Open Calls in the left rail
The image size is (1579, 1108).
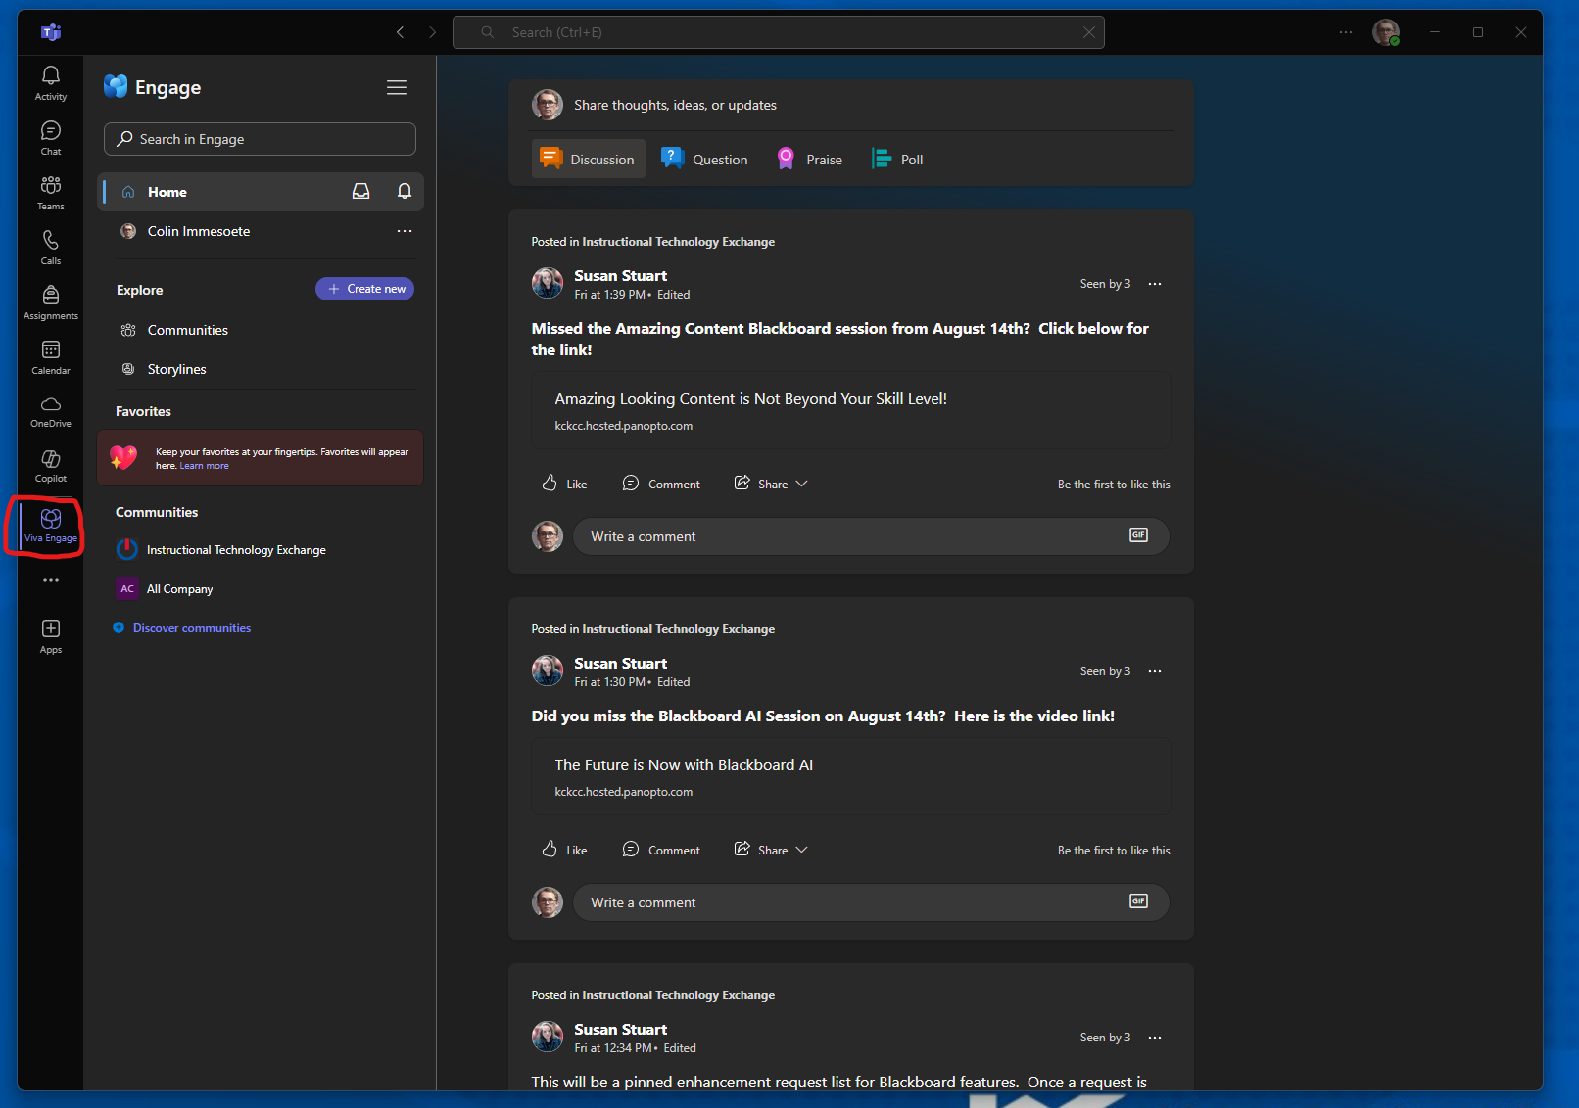coord(51,247)
